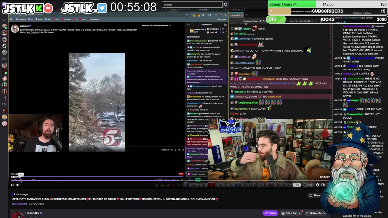
Task: Open the Following heart icon in sidebar
Action: pos(4,20)
